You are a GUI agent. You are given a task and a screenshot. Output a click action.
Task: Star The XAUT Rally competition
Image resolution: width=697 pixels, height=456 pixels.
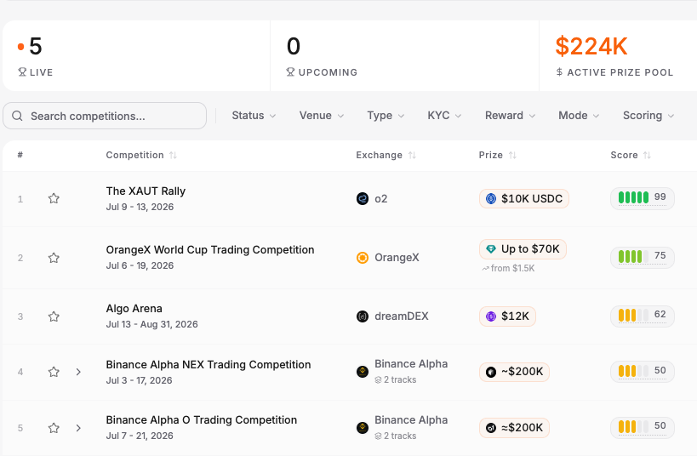54,198
